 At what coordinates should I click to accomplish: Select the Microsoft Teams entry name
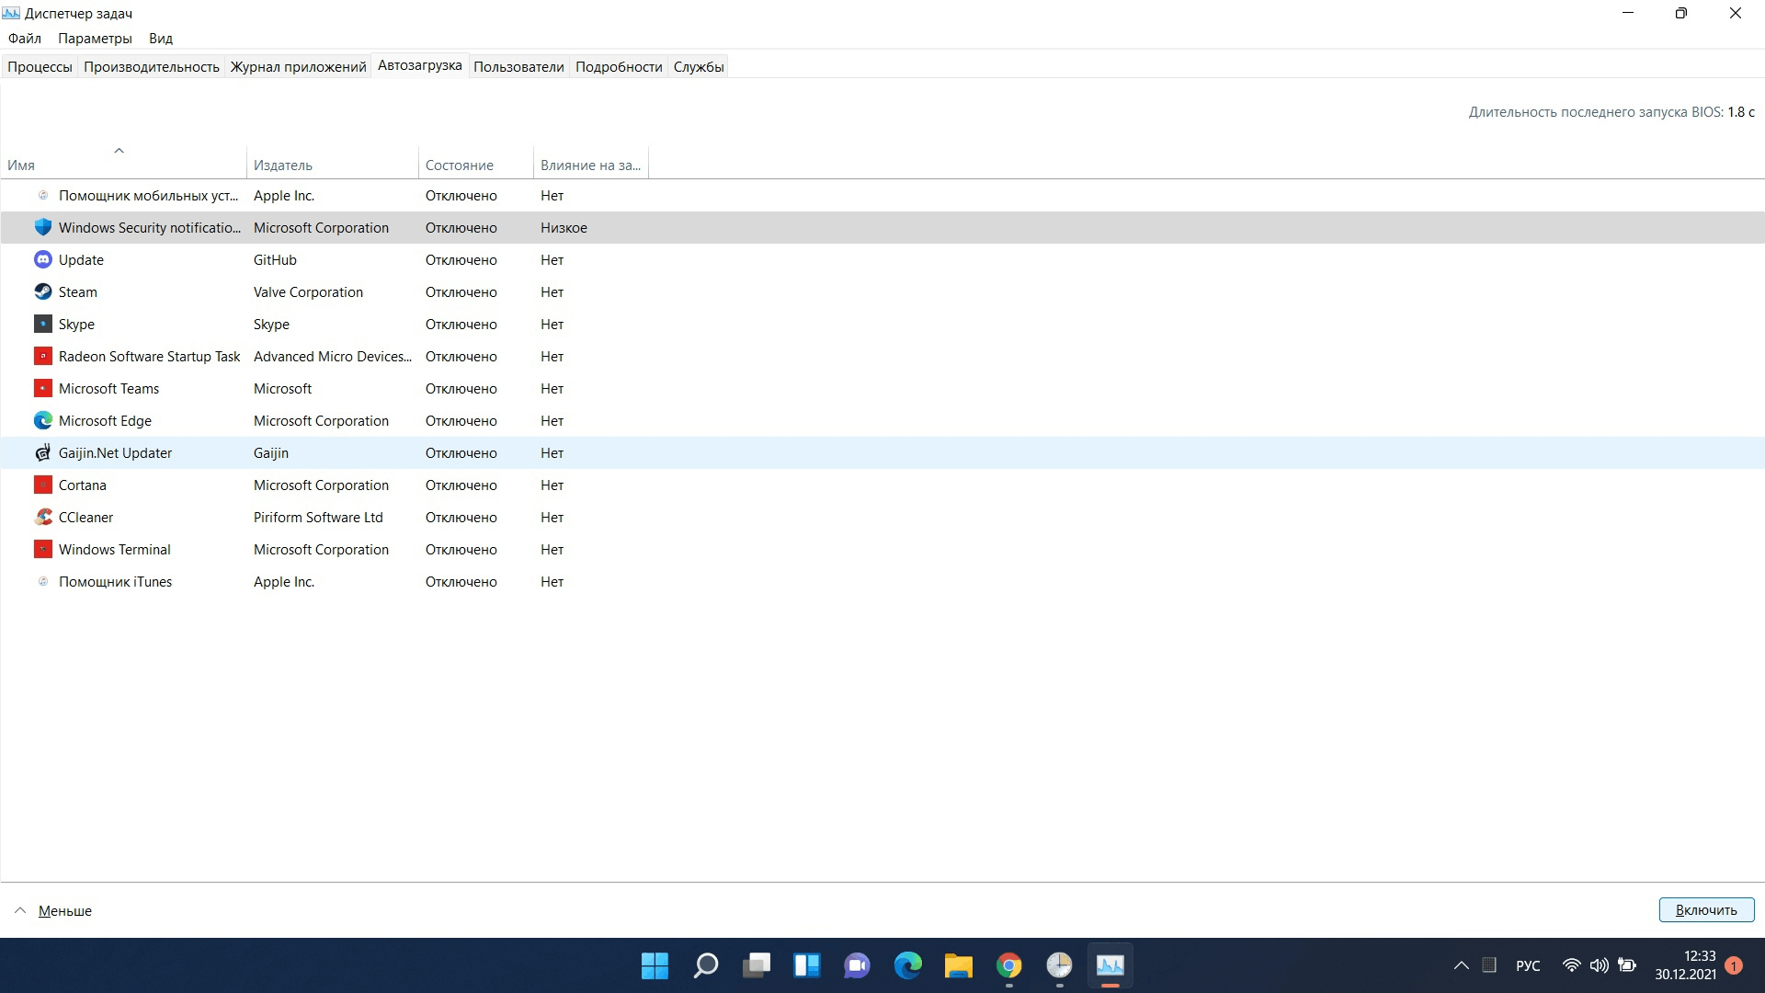coord(108,388)
